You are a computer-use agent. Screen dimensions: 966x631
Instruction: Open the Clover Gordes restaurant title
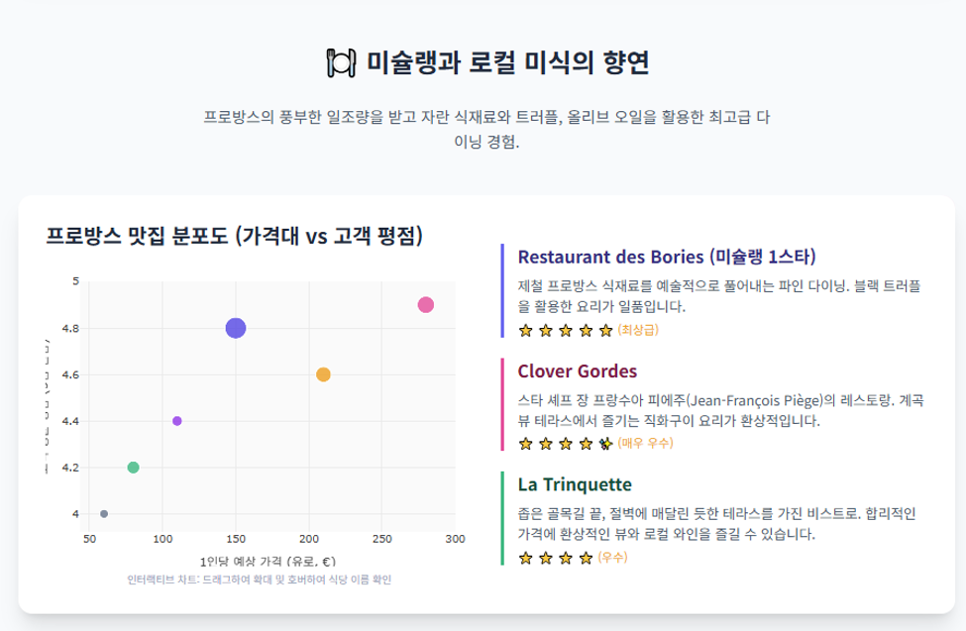pyautogui.click(x=578, y=370)
